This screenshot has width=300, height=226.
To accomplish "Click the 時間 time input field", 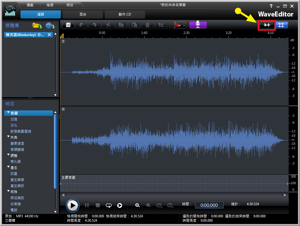I will click(x=209, y=205).
